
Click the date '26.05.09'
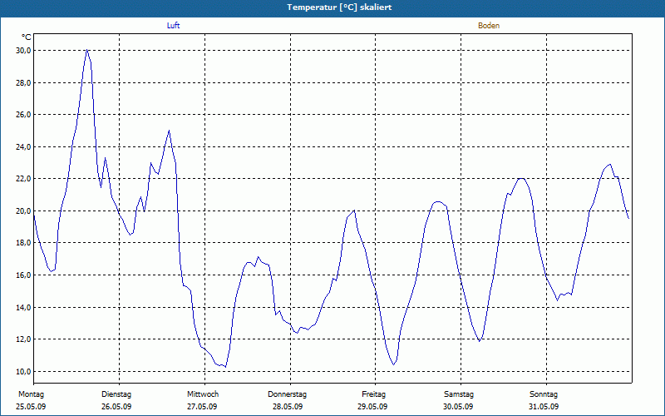116,407
